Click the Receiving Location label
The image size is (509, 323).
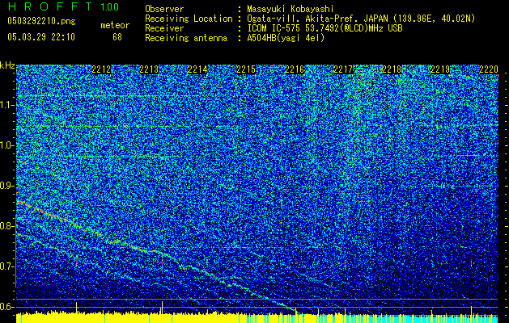[189, 19]
